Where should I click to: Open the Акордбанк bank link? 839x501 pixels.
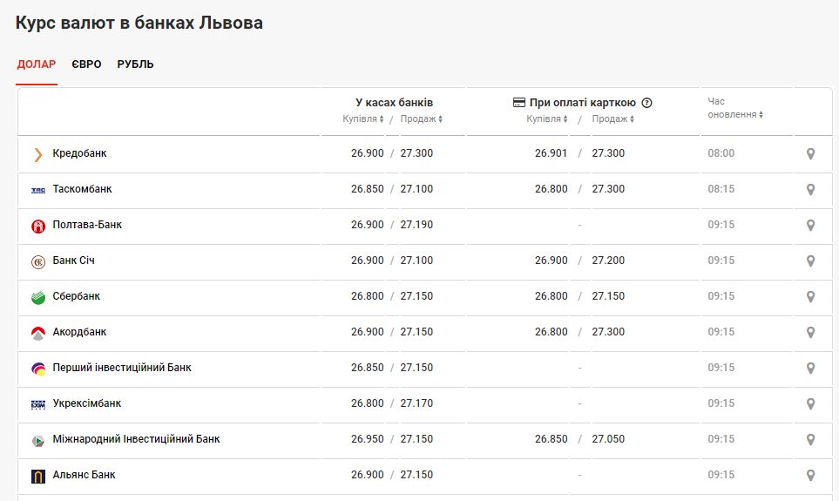pyautogui.click(x=79, y=332)
